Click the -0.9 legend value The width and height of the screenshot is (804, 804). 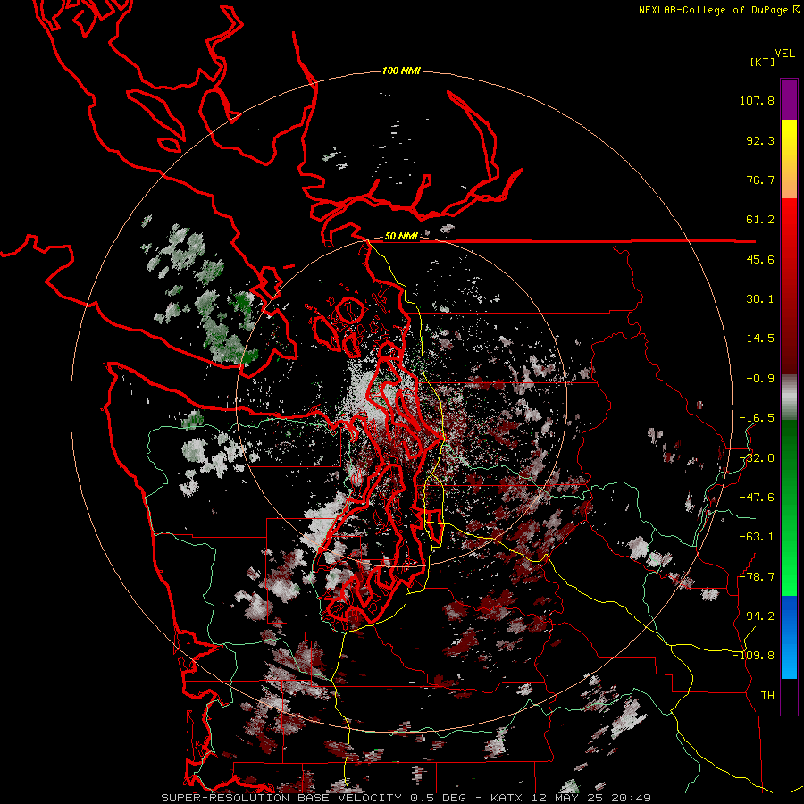760,379
